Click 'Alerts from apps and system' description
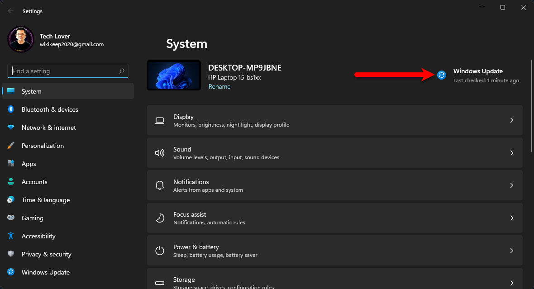The image size is (534, 289). [x=208, y=190]
